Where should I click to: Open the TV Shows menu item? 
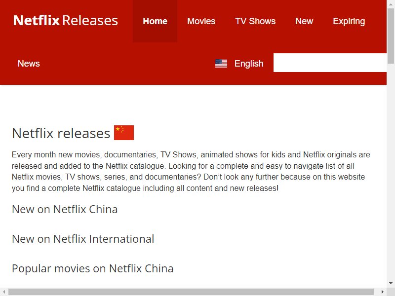pos(255,21)
